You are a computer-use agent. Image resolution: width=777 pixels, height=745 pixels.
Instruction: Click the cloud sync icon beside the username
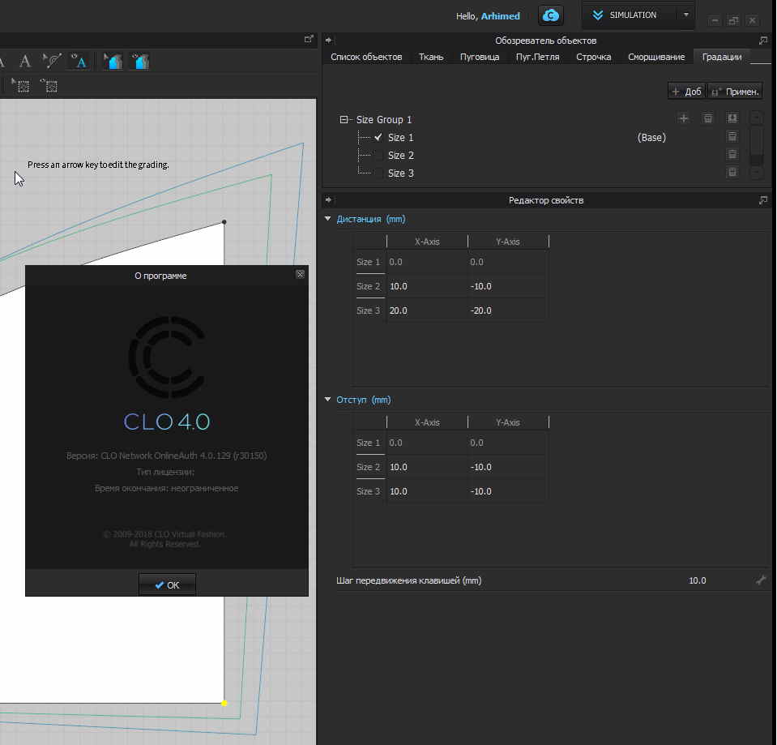point(551,15)
